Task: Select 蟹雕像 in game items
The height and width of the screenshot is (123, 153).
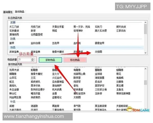Action: (x=98, y=70)
